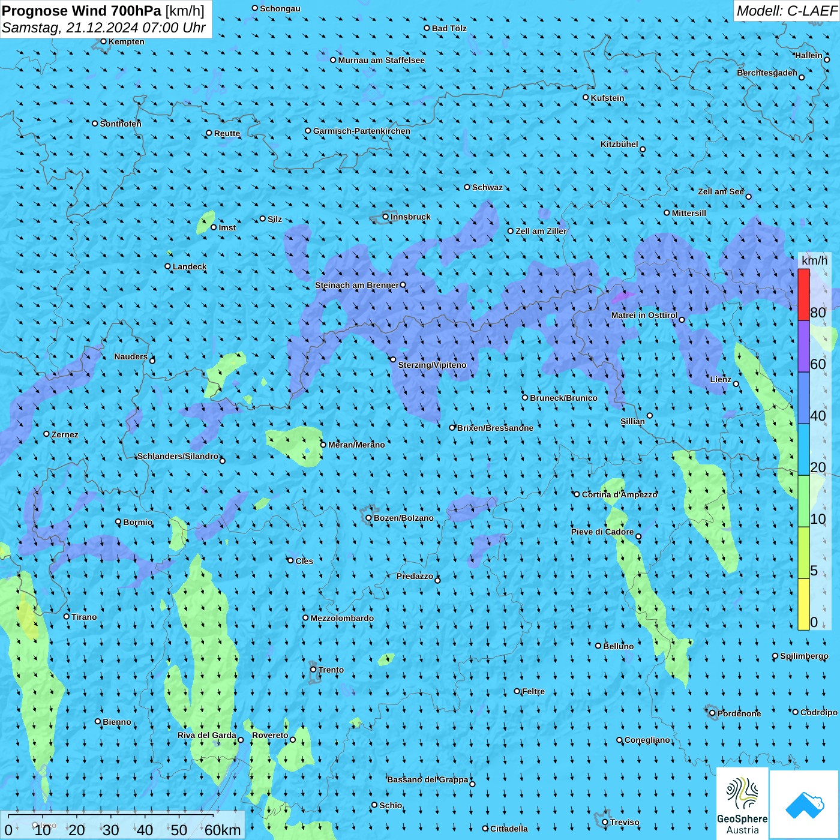The image size is (840, 840).
Task: Click the 'Hallein' town label
Action: point(809,55)
